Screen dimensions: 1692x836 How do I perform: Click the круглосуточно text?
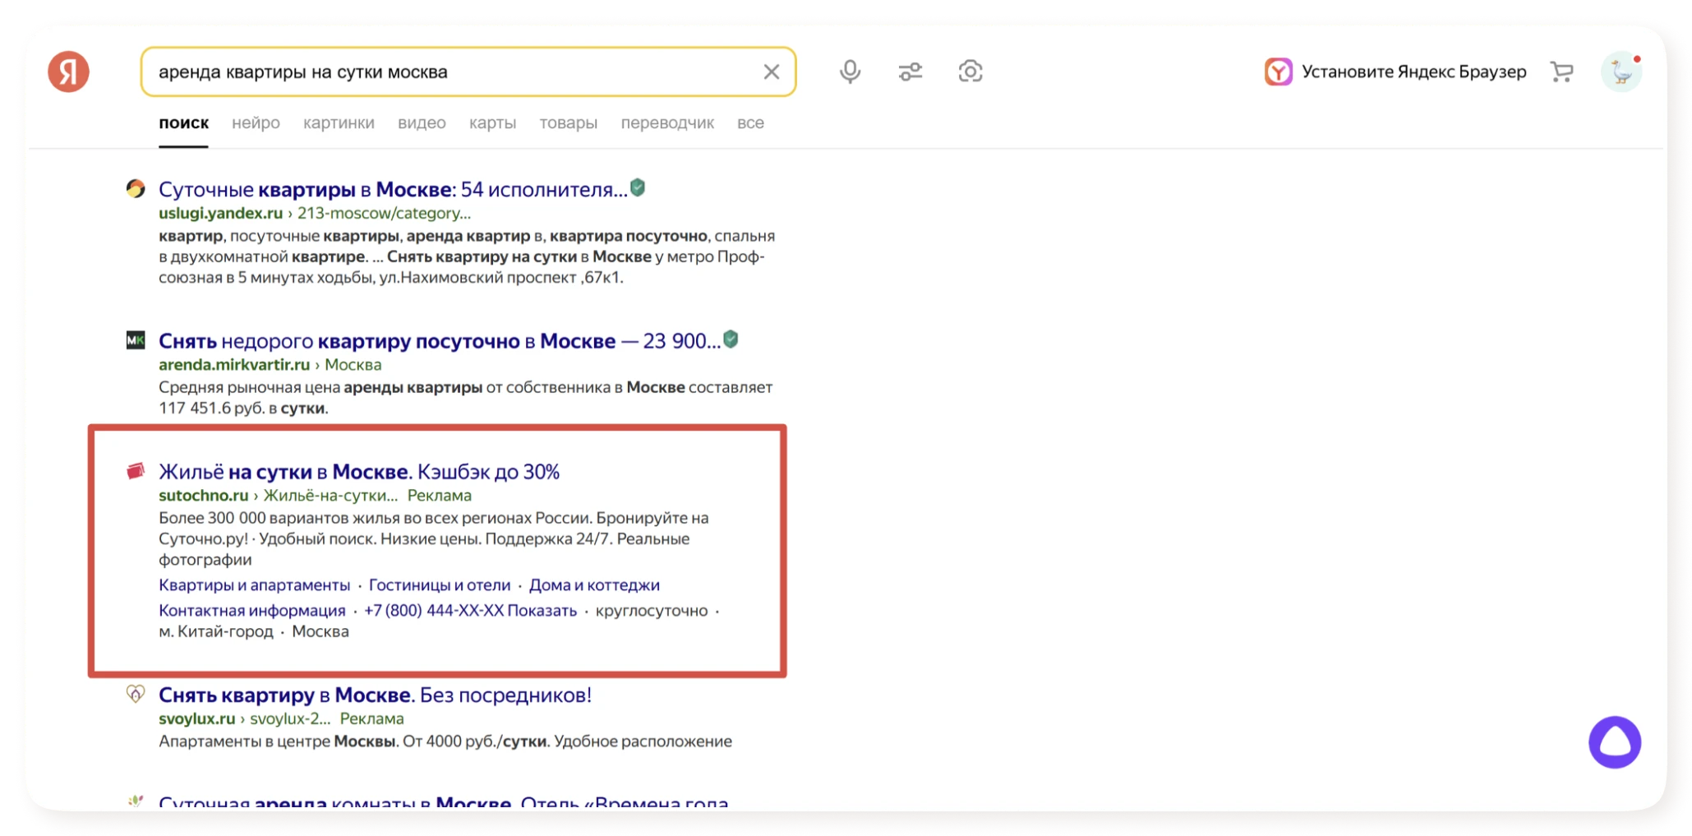click(x=651, y=610)
